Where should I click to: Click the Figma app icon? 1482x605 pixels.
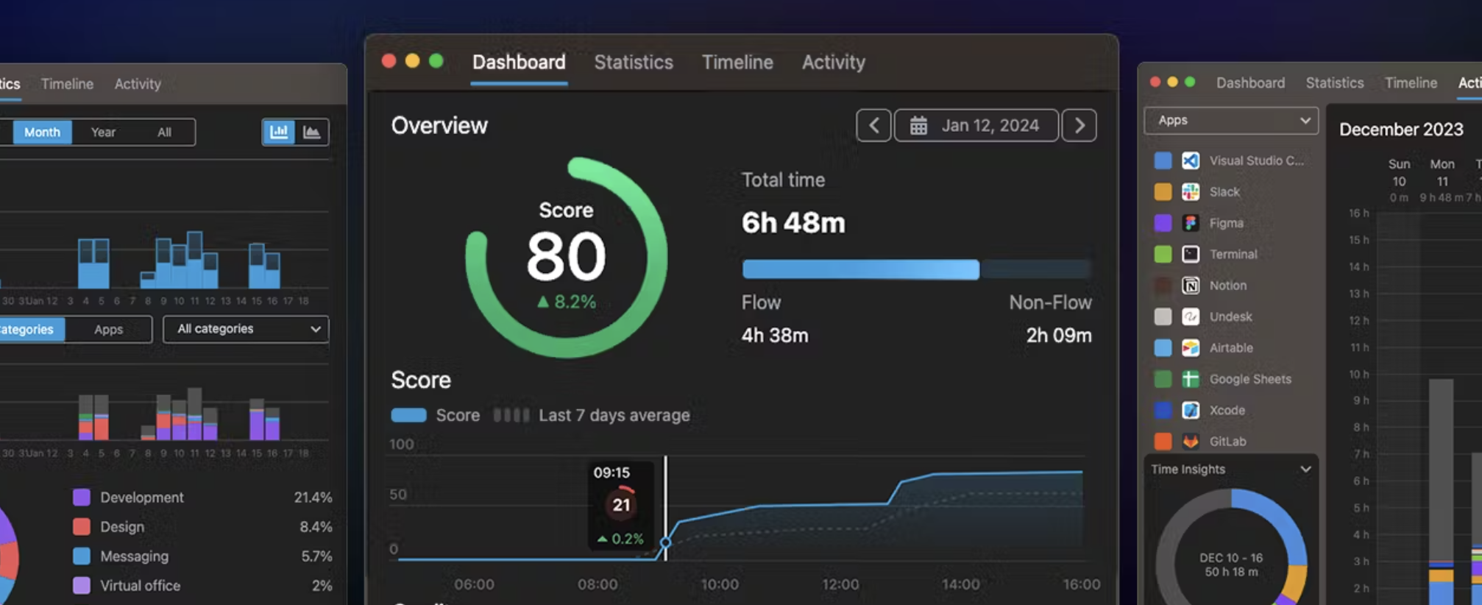click(1191, 223)
